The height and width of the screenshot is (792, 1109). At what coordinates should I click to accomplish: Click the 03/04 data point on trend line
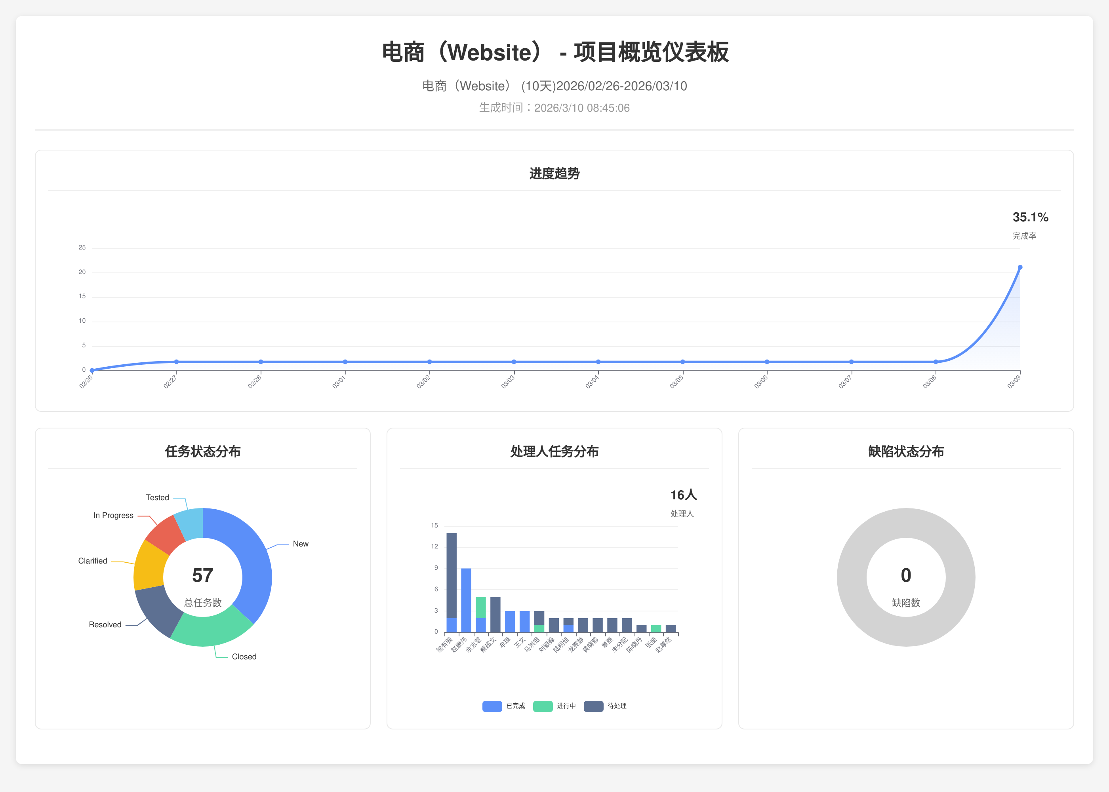tap(598, 362)
